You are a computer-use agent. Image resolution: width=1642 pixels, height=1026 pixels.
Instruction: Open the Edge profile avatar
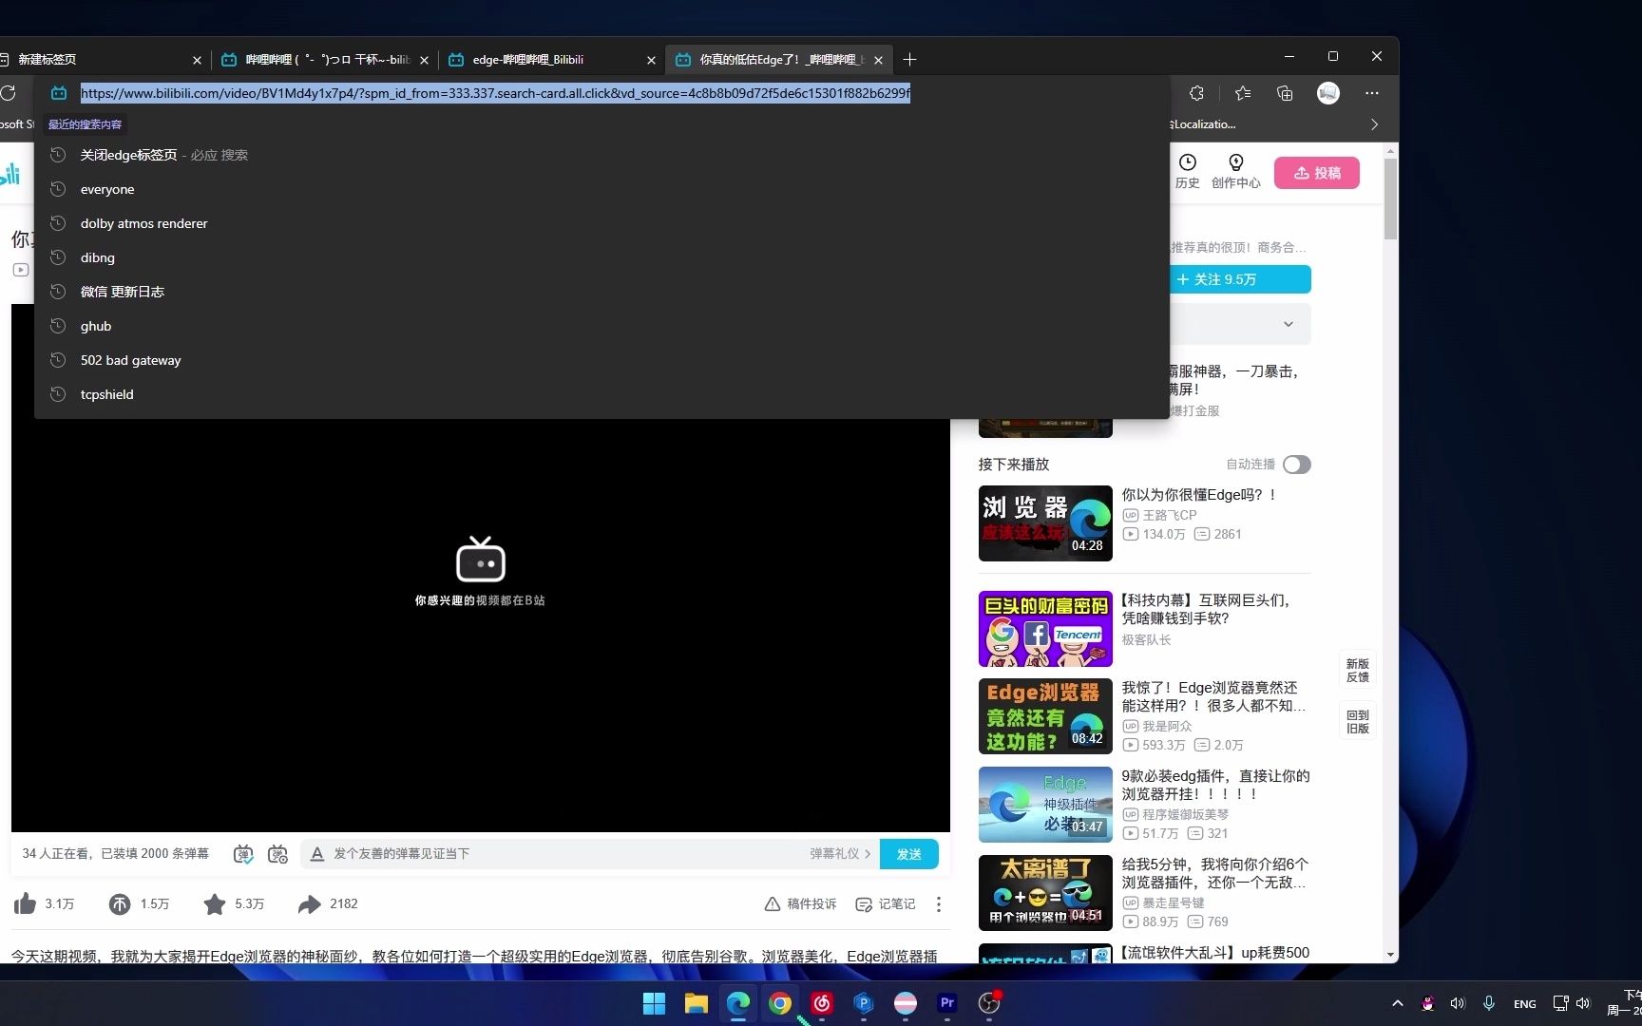(1328, 93)
